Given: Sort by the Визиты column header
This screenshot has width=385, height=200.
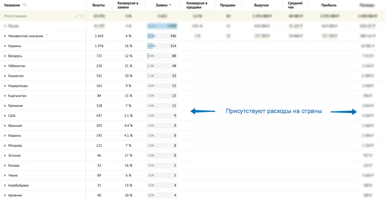Looking at the screenshot, I should 99,5.
